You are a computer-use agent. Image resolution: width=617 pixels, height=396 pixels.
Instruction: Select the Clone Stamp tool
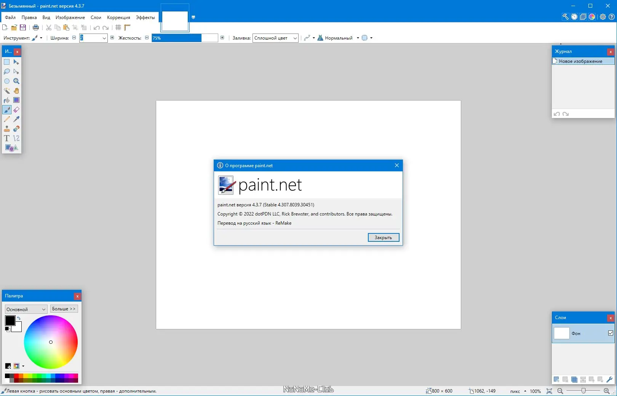tap(7, 129)
